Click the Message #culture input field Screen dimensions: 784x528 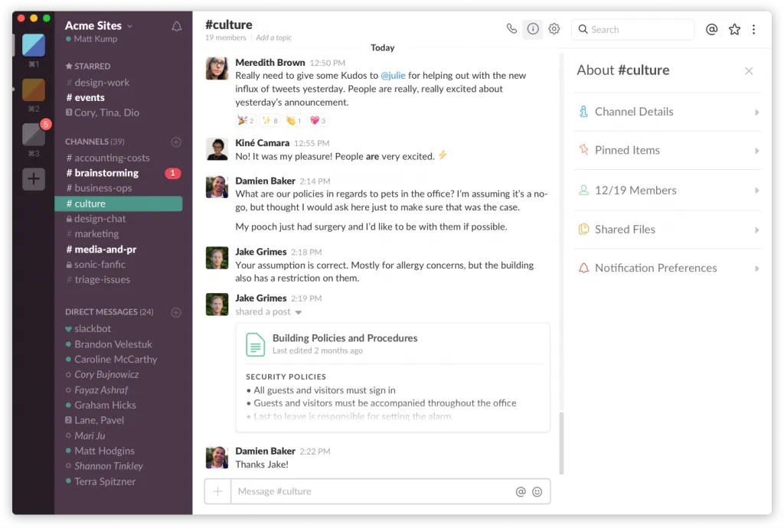pos(373,491)
